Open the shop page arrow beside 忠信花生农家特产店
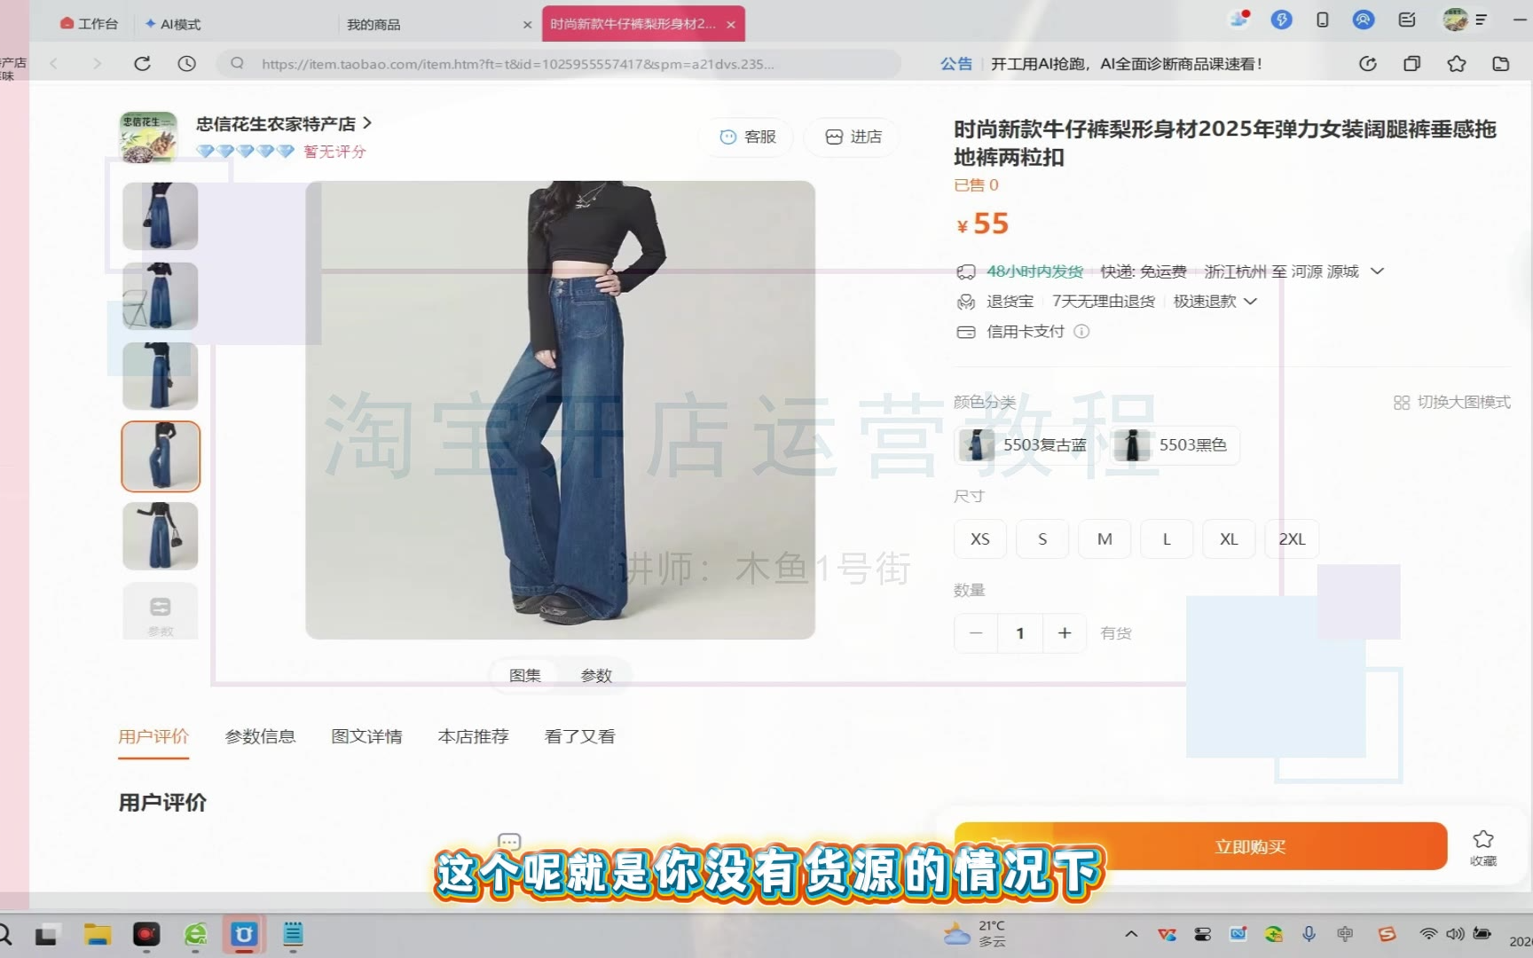The image size is (1533, 958). point(367,123)
